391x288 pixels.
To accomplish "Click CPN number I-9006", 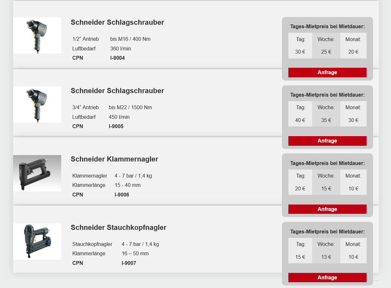I will tap(122, 195).
